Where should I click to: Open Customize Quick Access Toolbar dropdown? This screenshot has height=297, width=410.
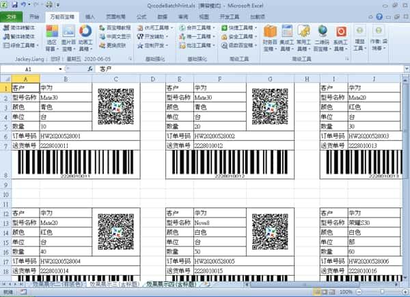(x=58, y=5)
